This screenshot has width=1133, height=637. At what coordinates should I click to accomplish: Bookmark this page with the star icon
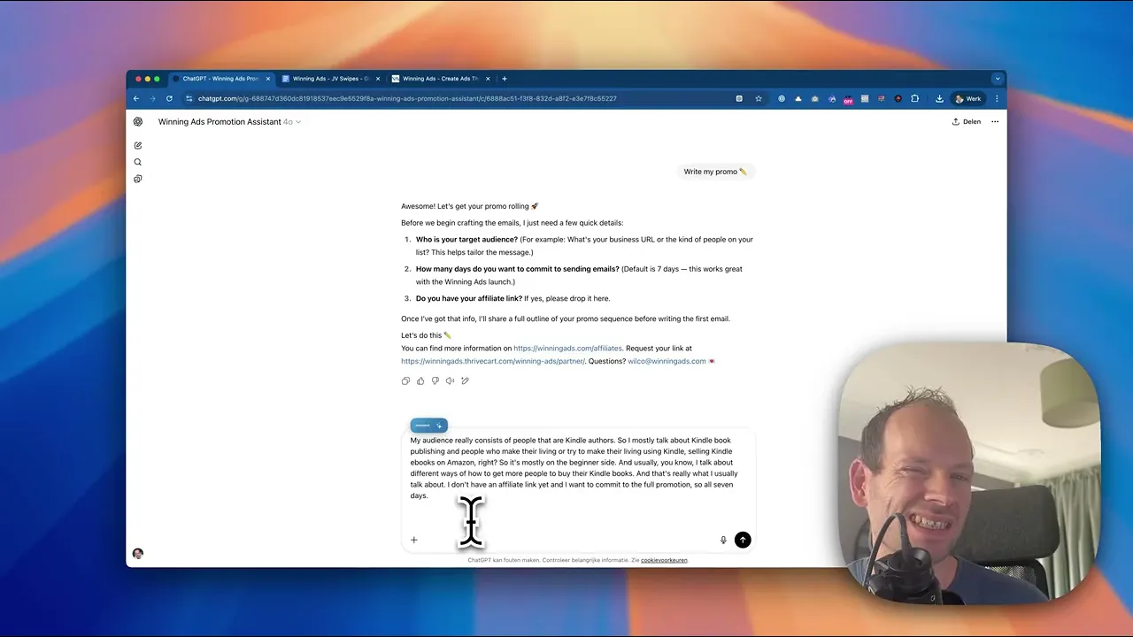(x=759, y=99)
